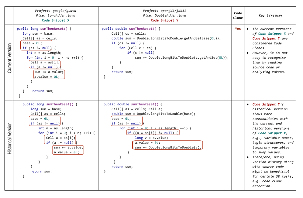Select the line 'if (cs != null) {'
Screen dimensions: 303x198
pyautogui.click(x=128, y=43)
